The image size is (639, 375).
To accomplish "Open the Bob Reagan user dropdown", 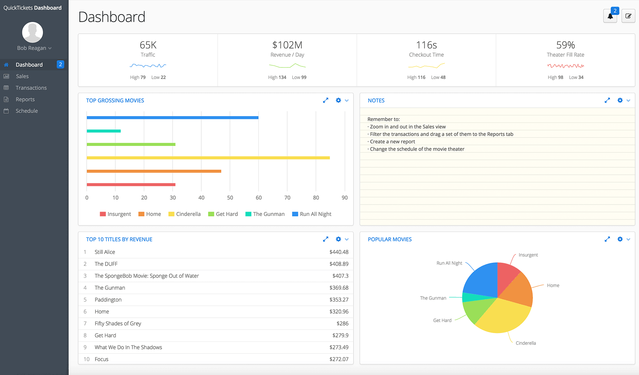I will point(34,48).
